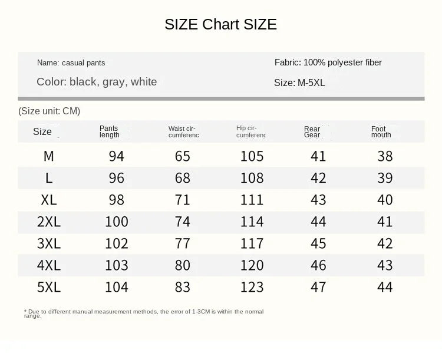Select the "Waist circumference" column header
The width and height of the screenshot is (442, 353).
[x=183, y=131]
